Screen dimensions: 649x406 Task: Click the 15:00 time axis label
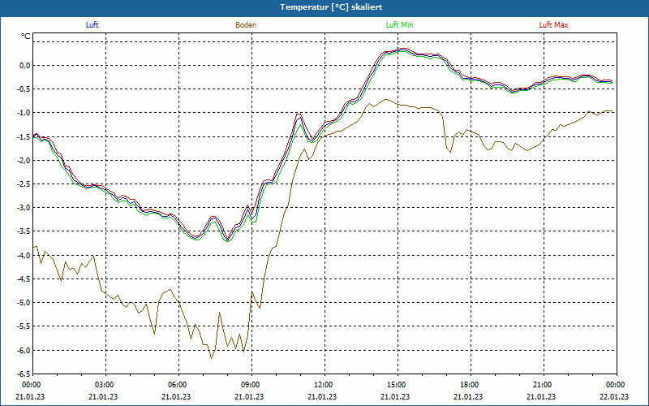[398, 385]
